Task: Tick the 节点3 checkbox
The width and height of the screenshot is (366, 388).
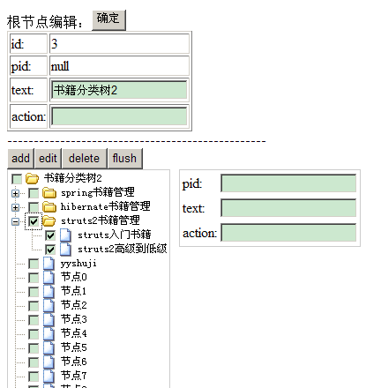Action: tap(34, 320)
